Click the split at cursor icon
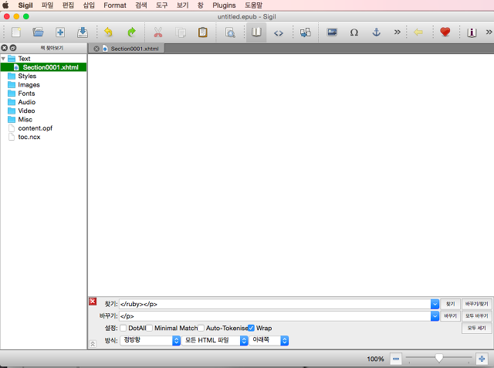 306,32
